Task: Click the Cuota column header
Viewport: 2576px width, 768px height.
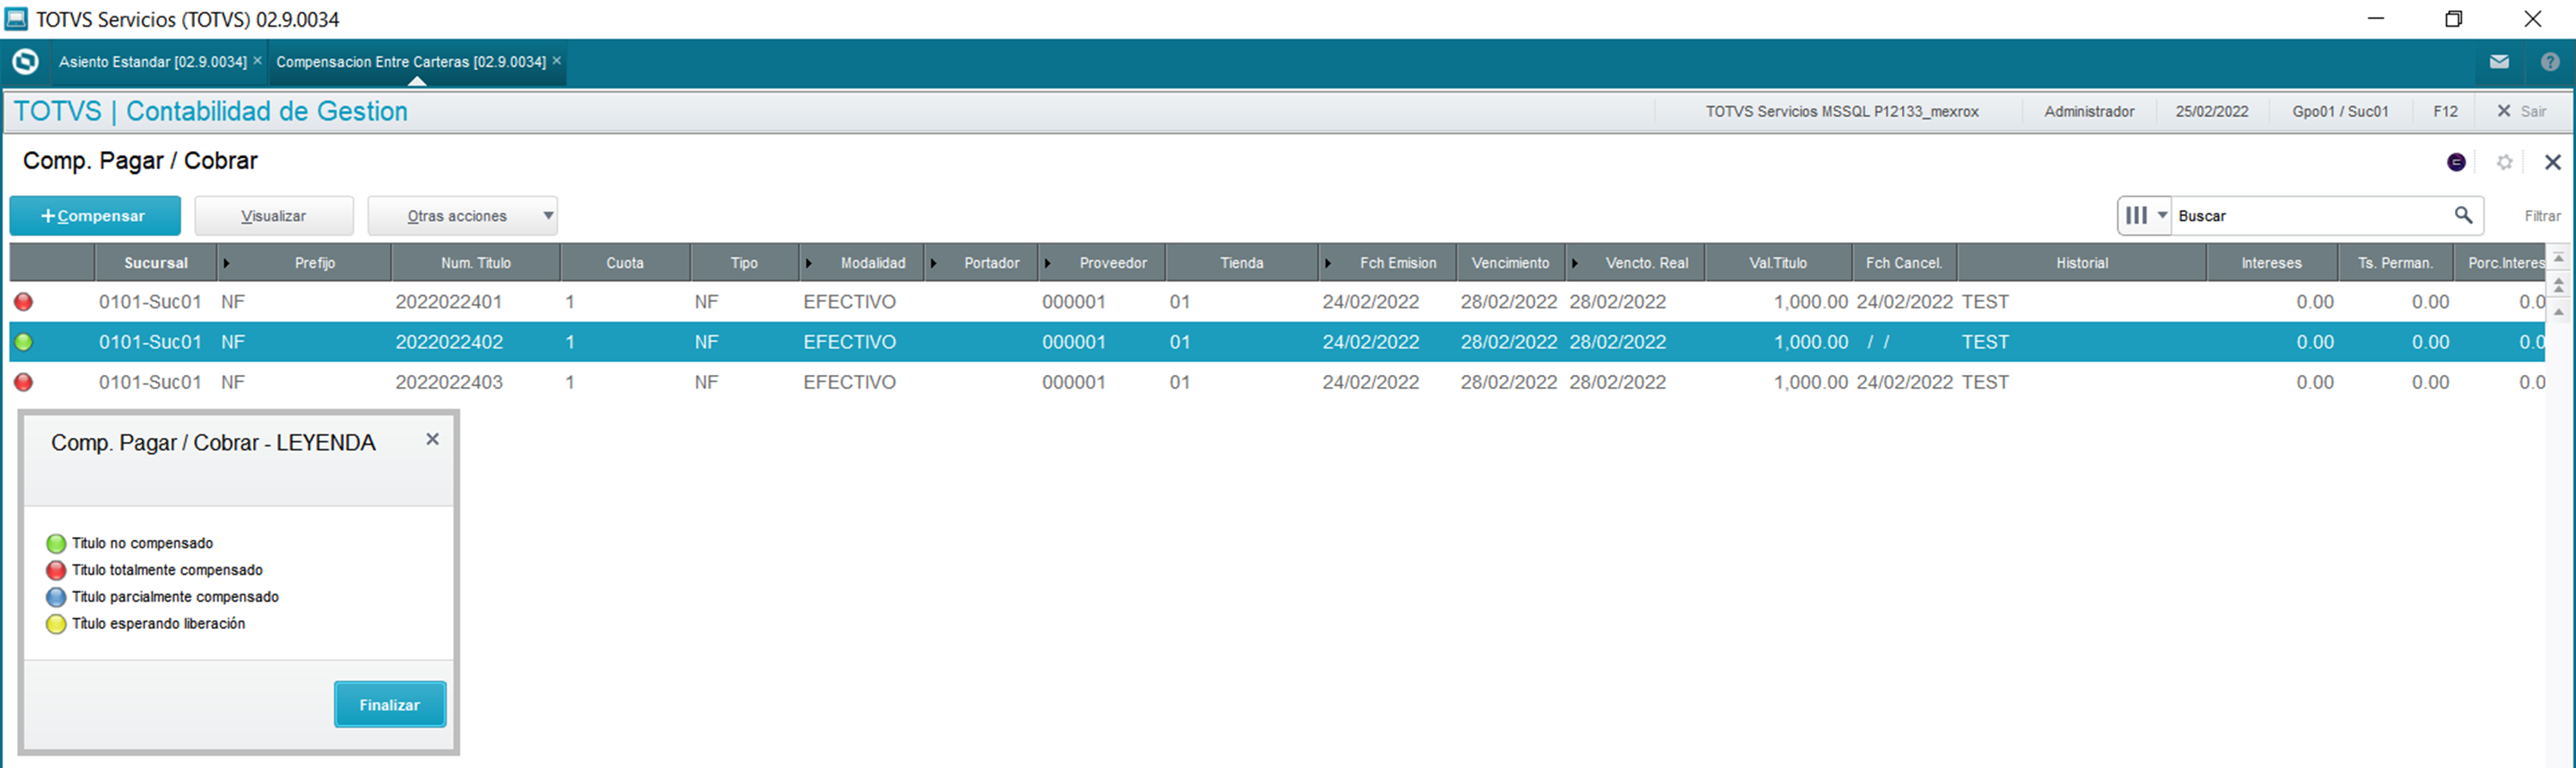Action: tap(625, 263)
